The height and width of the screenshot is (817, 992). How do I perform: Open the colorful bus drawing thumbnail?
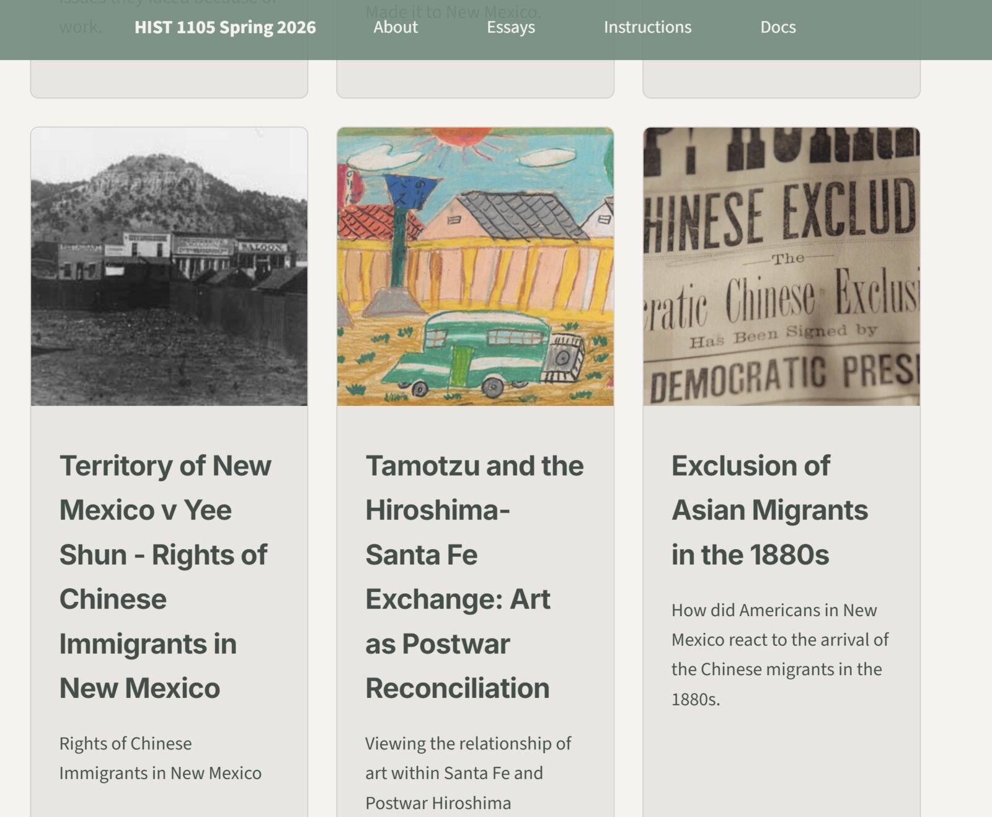coord(476,267)
